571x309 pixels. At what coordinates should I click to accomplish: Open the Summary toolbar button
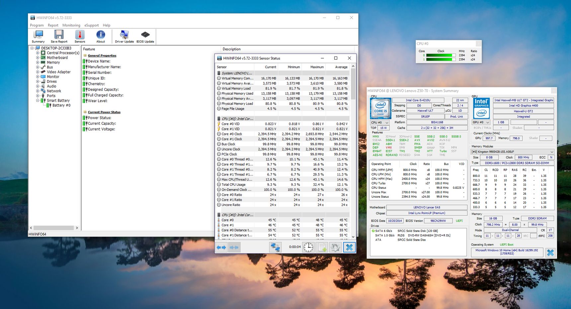click(38, 37)
